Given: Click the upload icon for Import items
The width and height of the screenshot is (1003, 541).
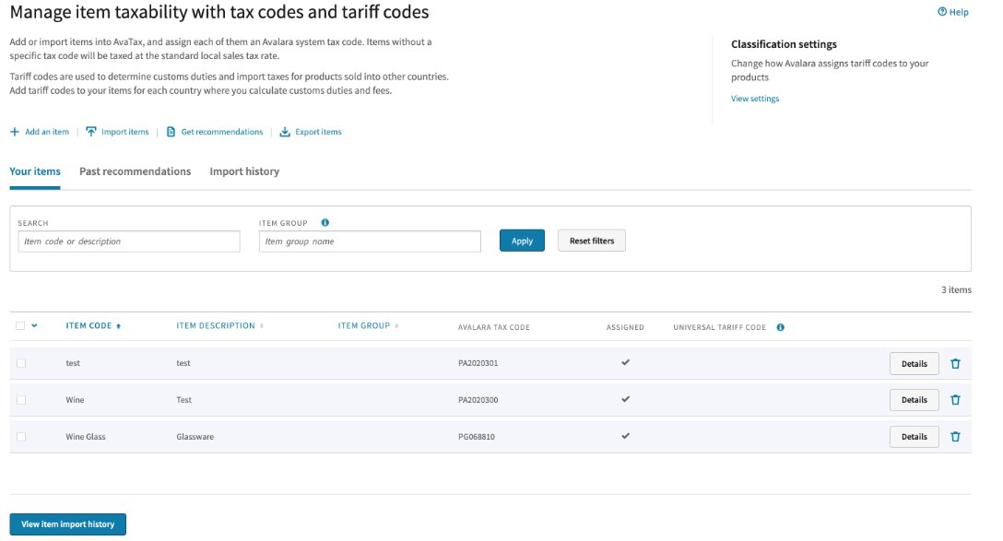Looking at the screenshot, I should pyautogui.click(x=91, y=132).
